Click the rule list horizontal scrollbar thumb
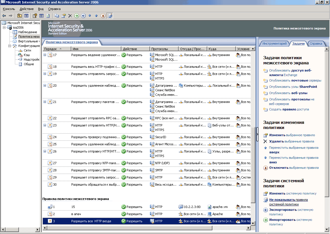The width and height of the screenshot is (330, 234). tap(130, 228)
